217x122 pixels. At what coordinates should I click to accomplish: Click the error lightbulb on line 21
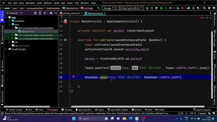coord(74,77)
